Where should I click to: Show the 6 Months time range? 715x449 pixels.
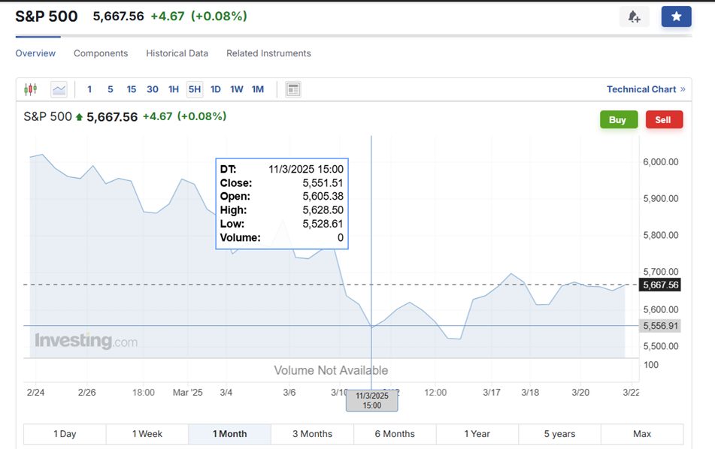(x=395, y=434)
